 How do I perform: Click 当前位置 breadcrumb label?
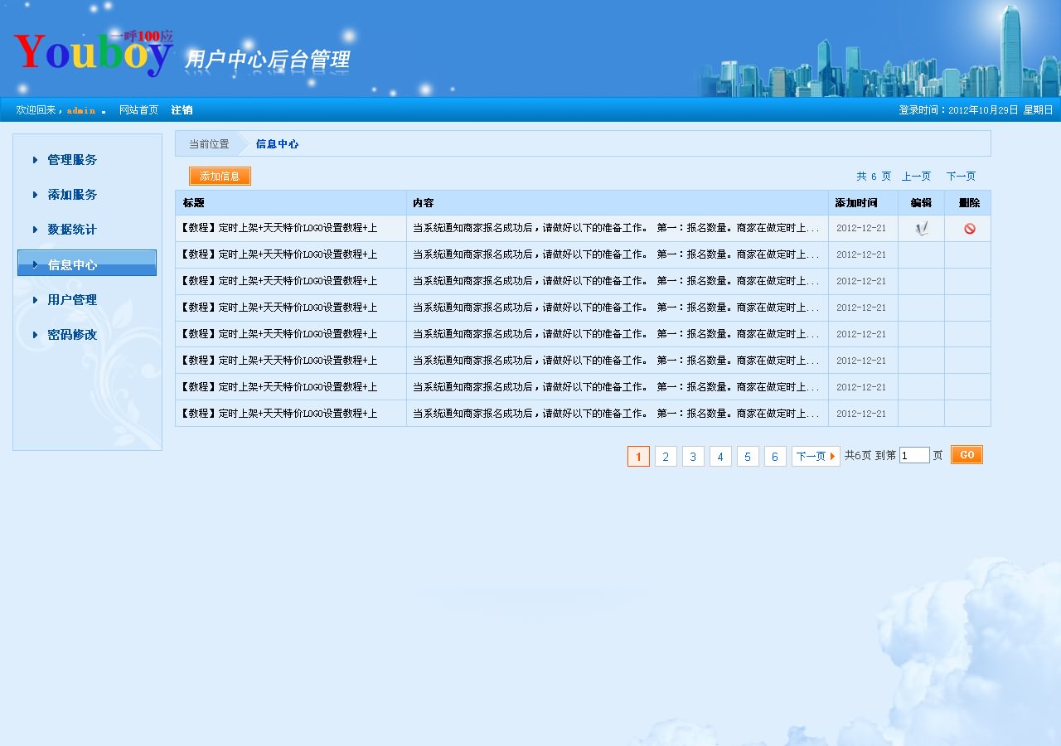[x=209, y=144]
